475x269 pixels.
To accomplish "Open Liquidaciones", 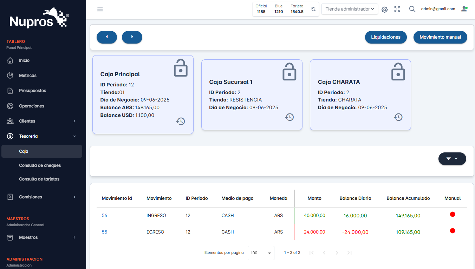I will (x=386, y=37).
